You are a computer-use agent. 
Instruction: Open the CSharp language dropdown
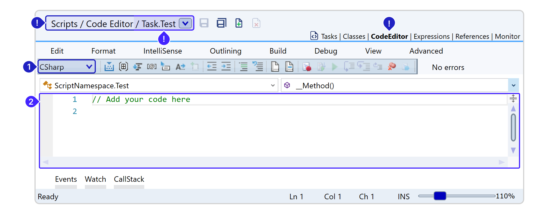click(x=67, y=67)
